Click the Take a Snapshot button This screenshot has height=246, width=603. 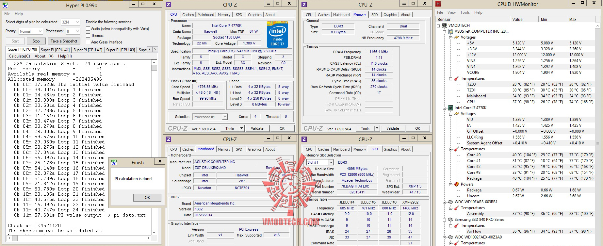pos(64,41)
